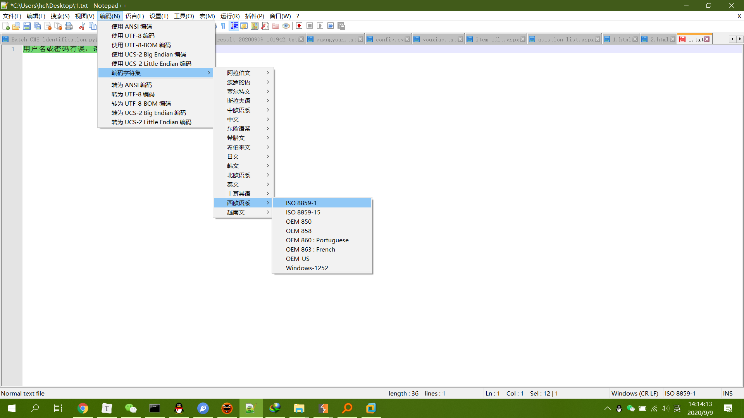
Task: Expand the 日文 submenu
Action: click(x=243, y=156)
